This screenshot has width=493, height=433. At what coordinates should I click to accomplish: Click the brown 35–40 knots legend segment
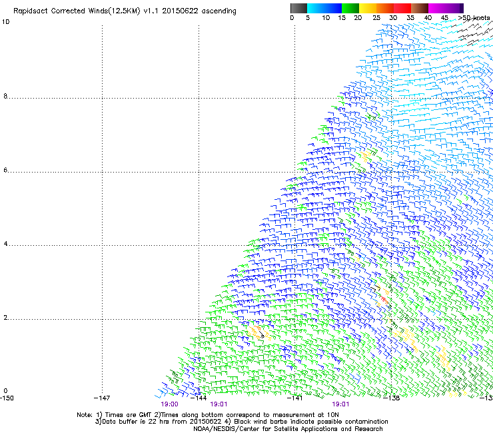pos(420,8)
